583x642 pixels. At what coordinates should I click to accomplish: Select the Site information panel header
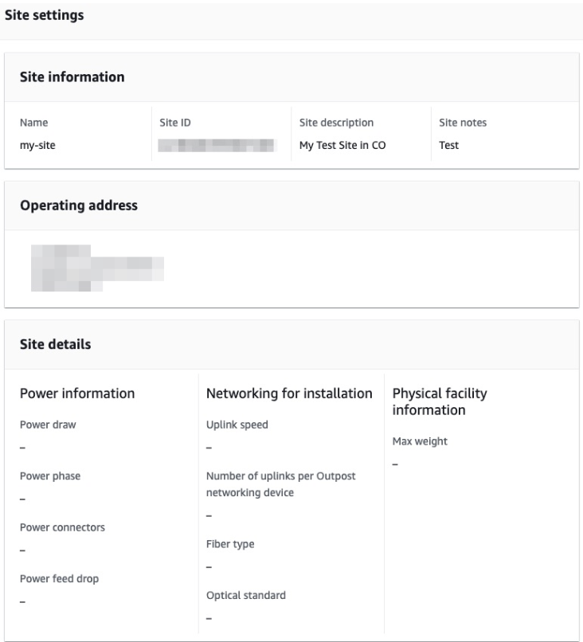click(x=72, y=77)
